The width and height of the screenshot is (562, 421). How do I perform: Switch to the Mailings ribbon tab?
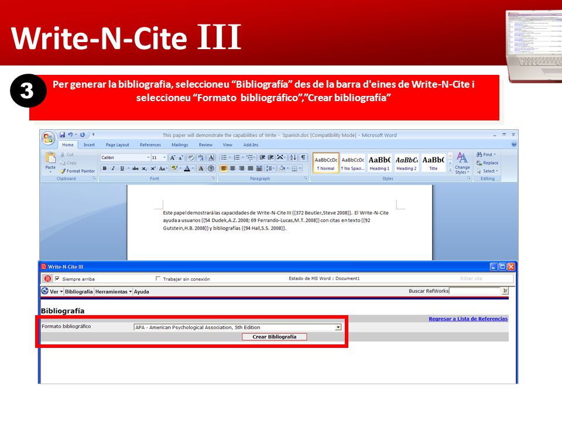[180, 145]
